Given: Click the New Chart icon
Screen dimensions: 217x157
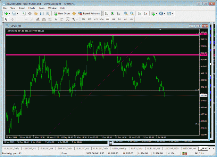Looking at the screenshot, I should coord(6,14).
